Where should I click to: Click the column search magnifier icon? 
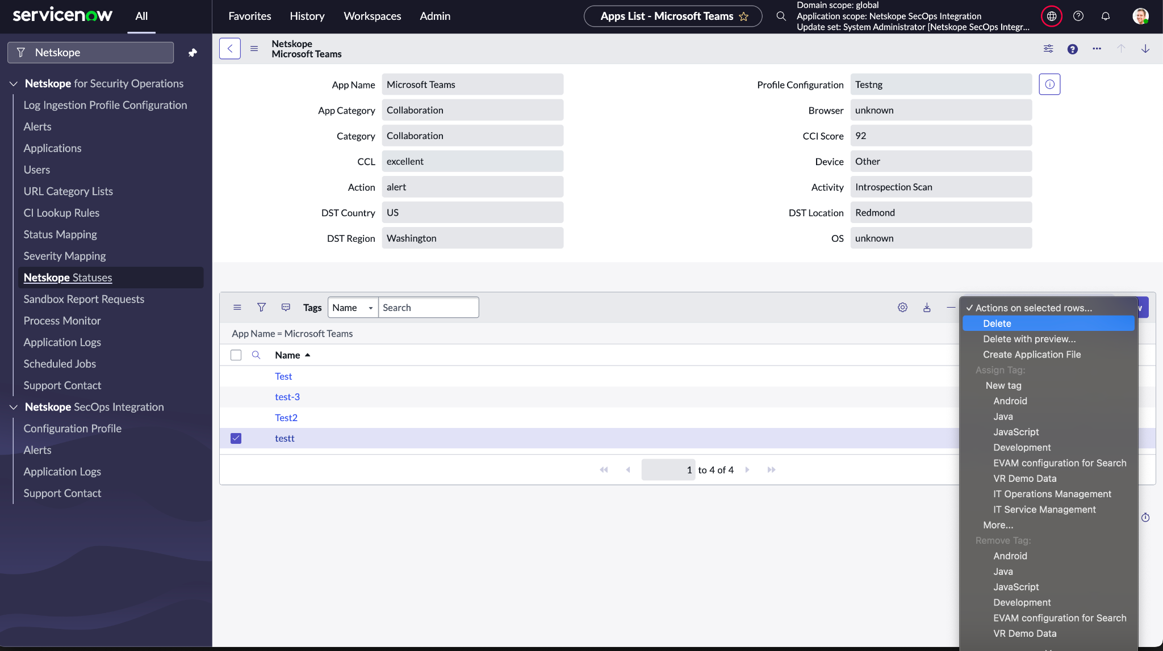tap(256, 355)
